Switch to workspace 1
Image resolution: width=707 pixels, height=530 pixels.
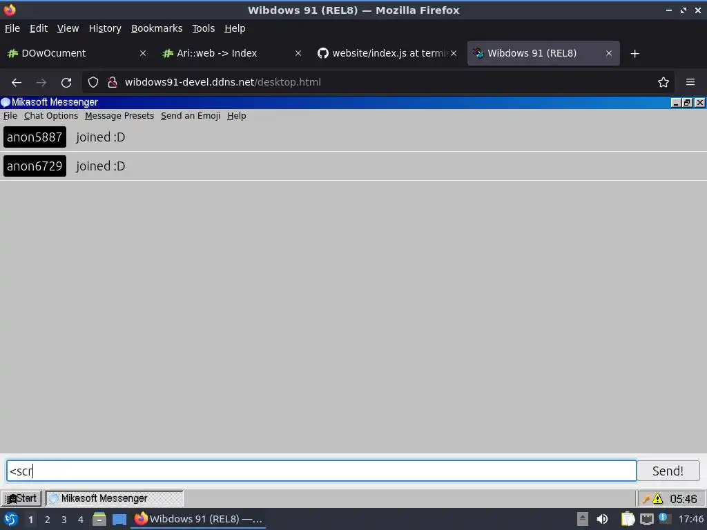click(x=30, y=520)
